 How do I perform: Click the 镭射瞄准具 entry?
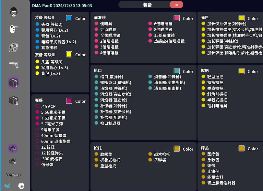coord(217,106)
